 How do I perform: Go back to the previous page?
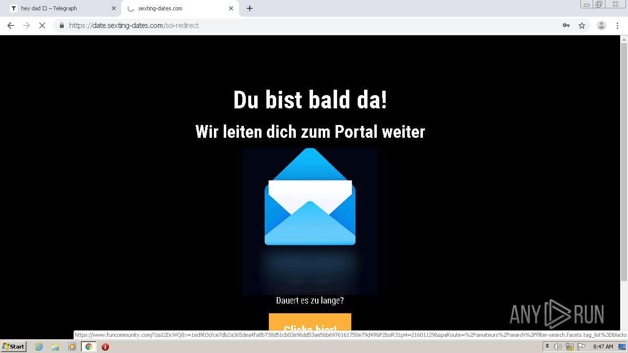(x=11, y=25)
